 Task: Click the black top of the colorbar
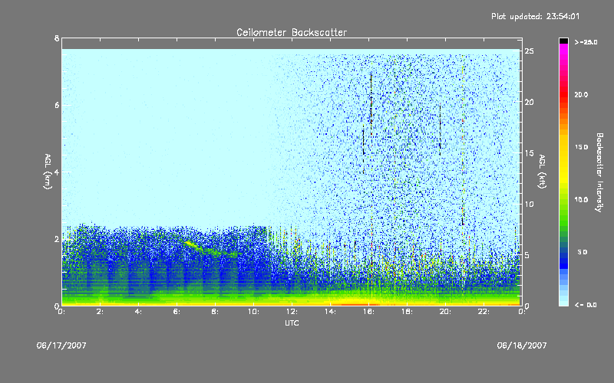[x=563, y=41]
